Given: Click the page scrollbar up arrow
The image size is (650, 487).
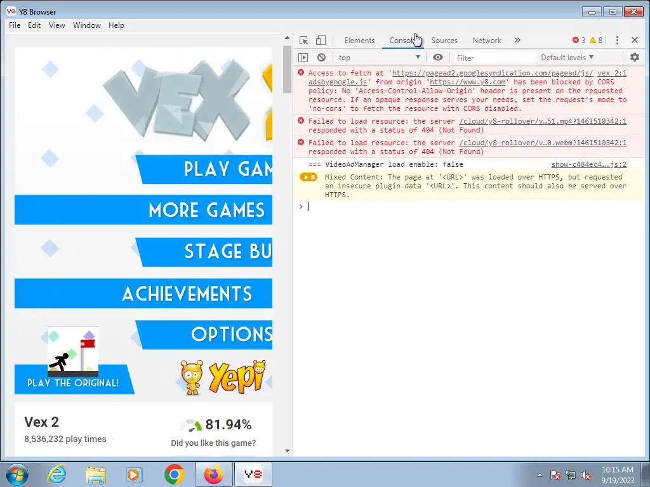Looking at the screenshot, I should (x=287, y=37).
